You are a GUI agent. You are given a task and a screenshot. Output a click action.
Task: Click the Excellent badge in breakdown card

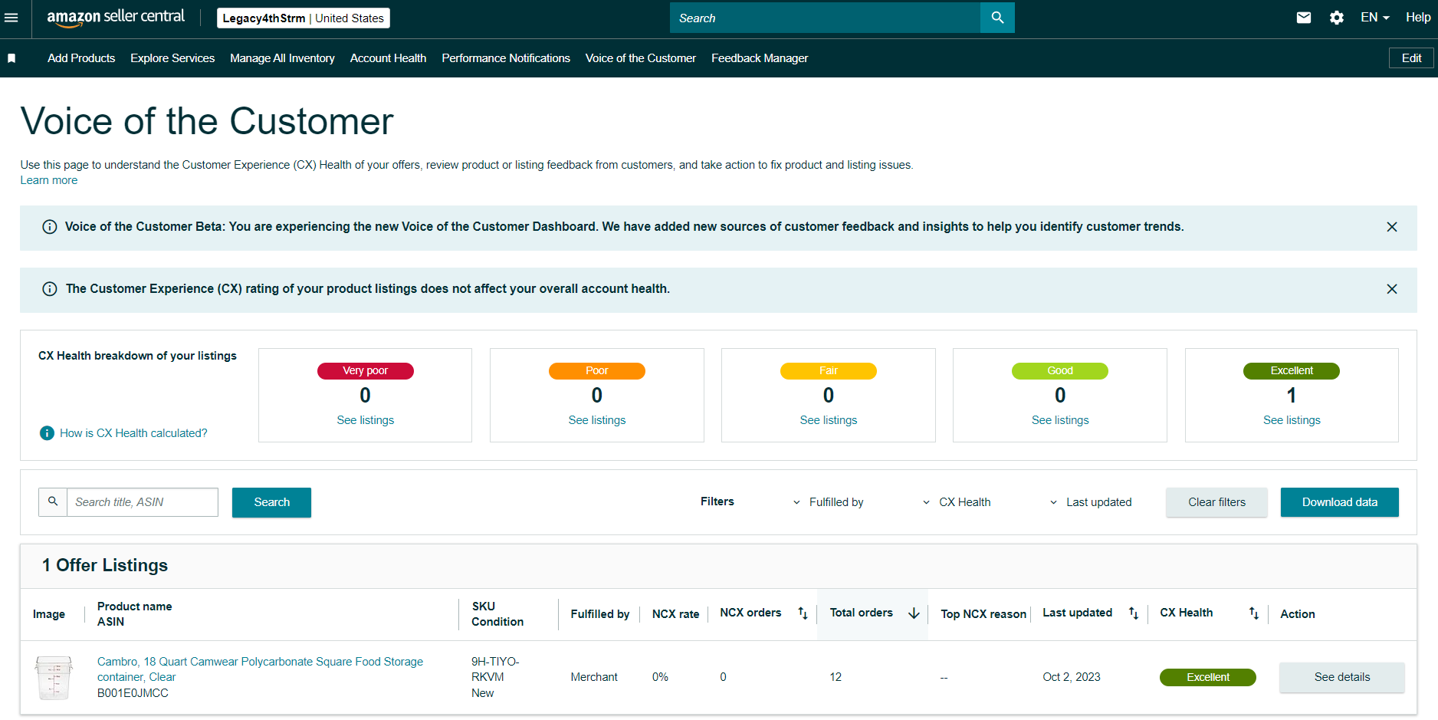(x=1292, y=371)
